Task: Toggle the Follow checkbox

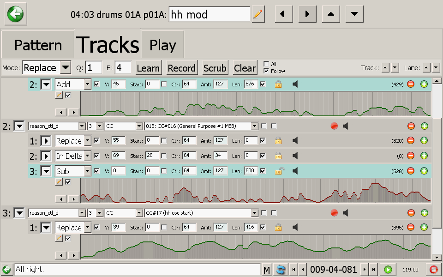Action: 266,71
